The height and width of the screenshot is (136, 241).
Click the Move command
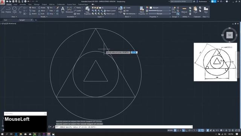32,8
